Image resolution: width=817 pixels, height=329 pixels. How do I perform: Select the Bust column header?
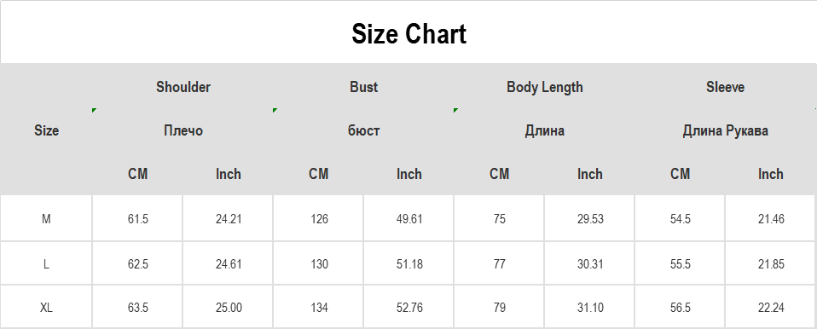(x=363, y=87)
